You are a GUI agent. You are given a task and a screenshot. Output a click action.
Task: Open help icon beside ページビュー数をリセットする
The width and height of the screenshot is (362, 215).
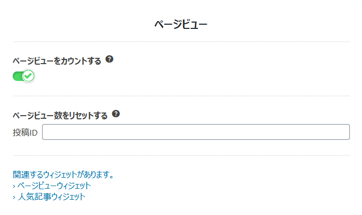pyautogui.click(x=116, y=114)
